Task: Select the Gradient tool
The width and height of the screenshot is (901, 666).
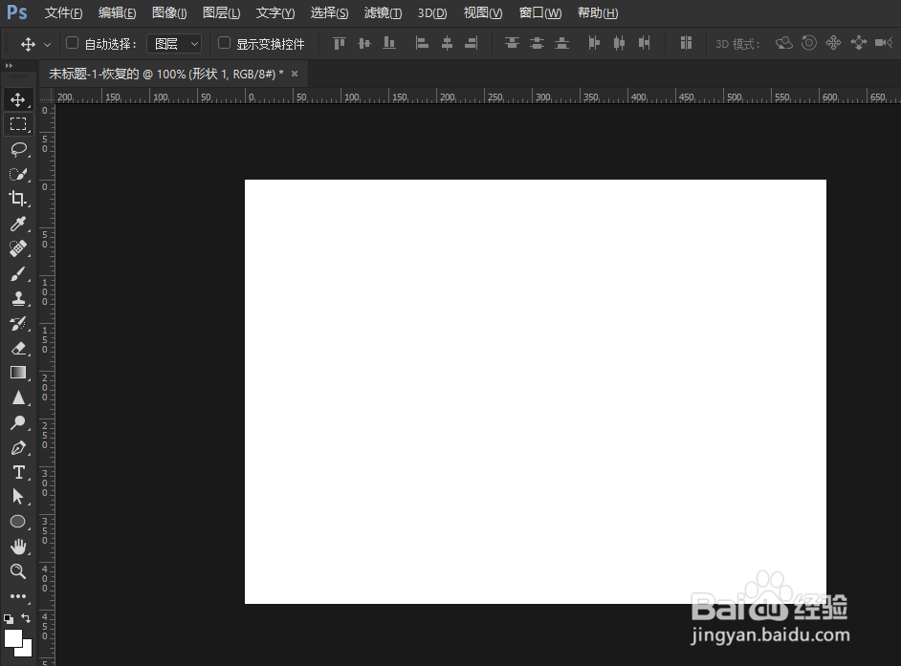Action: click(18, 374)
